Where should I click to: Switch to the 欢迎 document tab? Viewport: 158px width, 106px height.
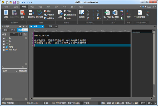point(50,27)
